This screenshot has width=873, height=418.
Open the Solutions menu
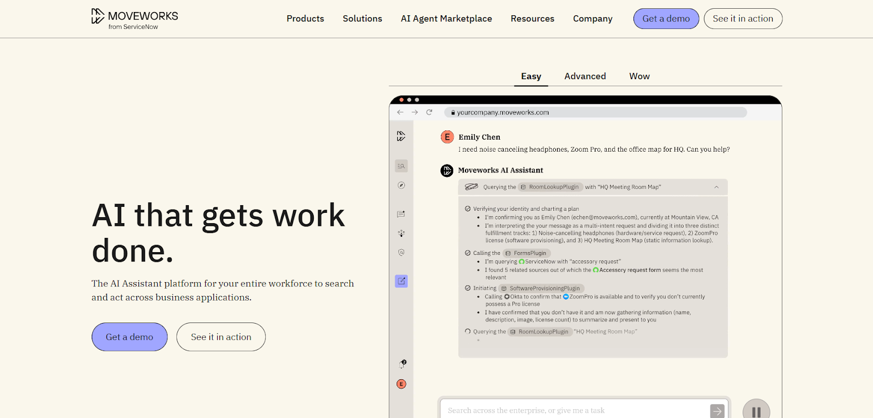(362, 19)
